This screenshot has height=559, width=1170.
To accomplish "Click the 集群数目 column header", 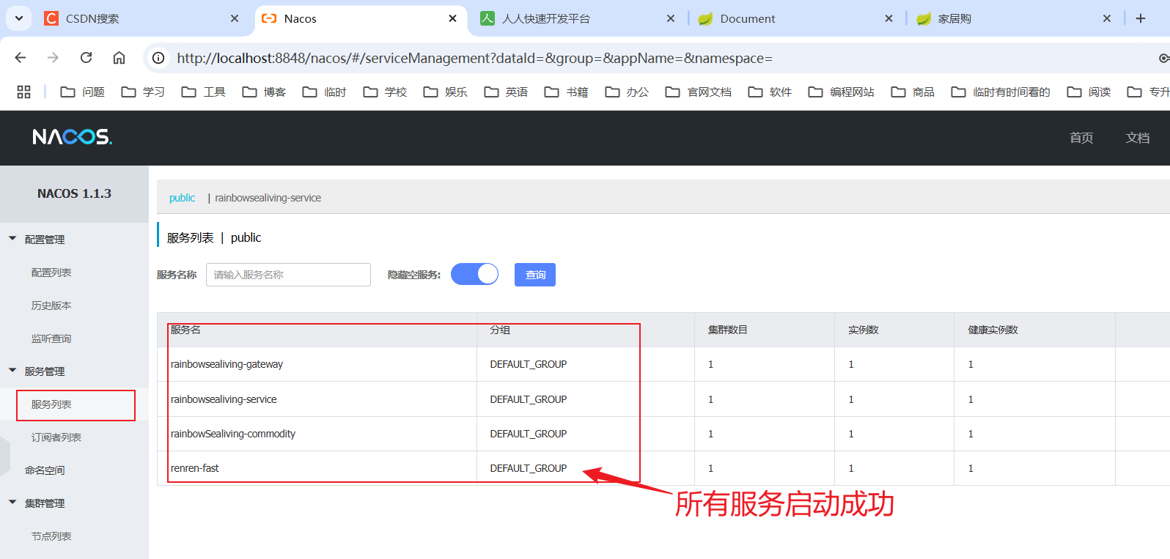I will coord(727,330).
